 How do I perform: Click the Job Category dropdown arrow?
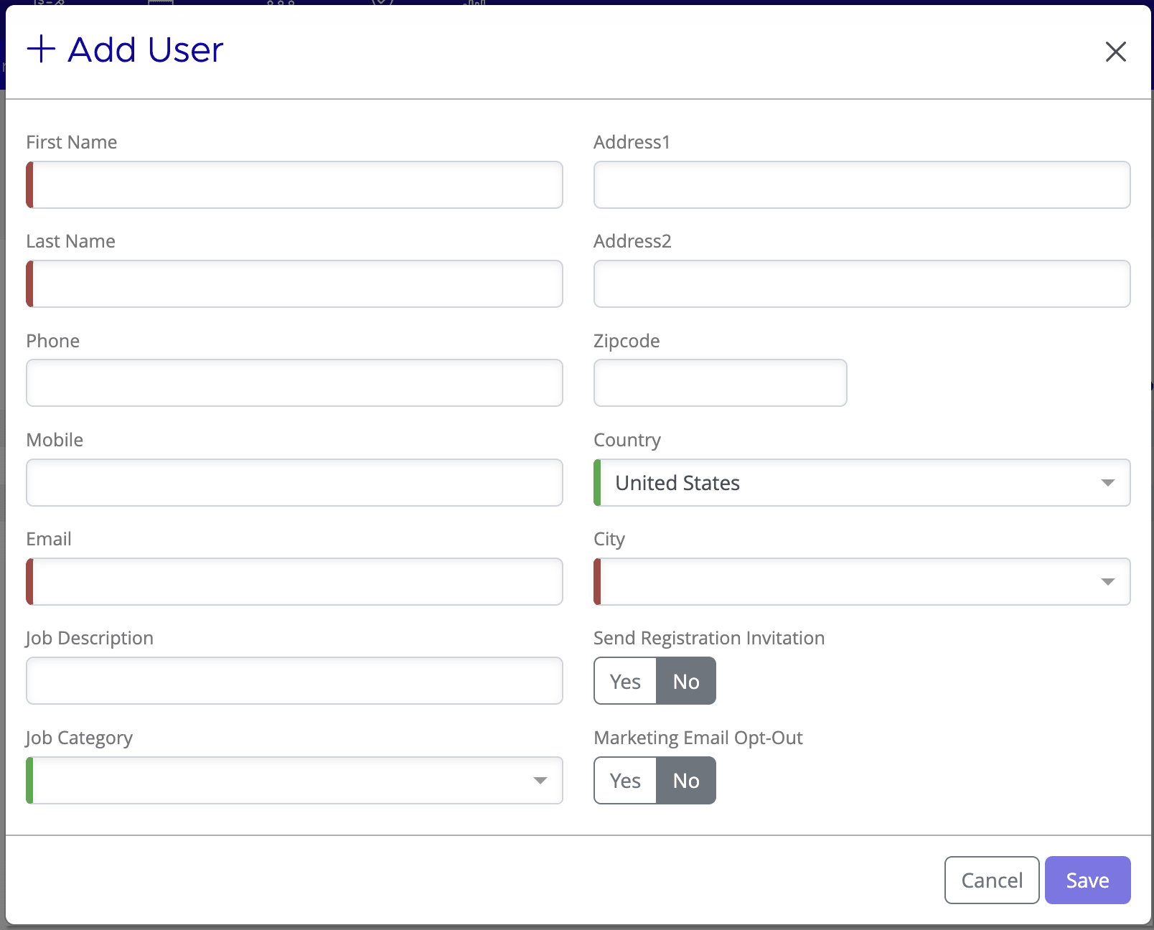pos(540,780)
